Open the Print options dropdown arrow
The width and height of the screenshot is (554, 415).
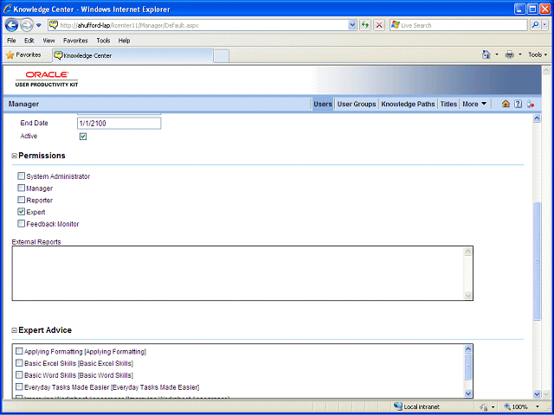click(519, 54)
